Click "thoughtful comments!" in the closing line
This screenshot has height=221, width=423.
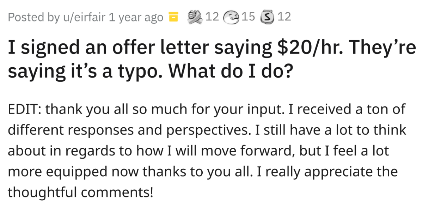point(80,192)
